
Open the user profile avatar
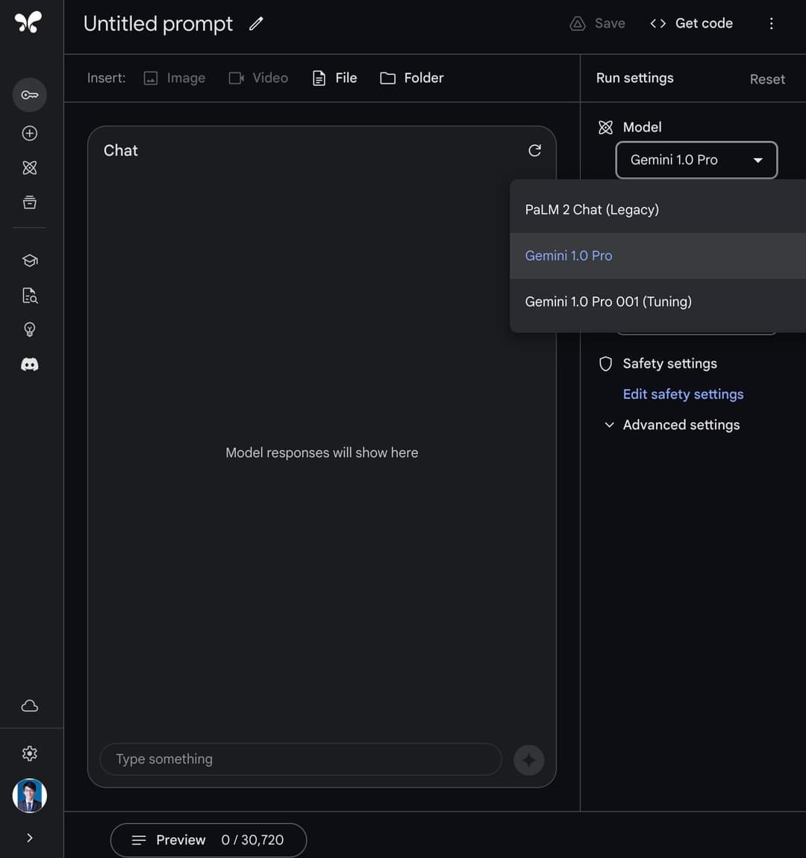[x=30, y=795]
